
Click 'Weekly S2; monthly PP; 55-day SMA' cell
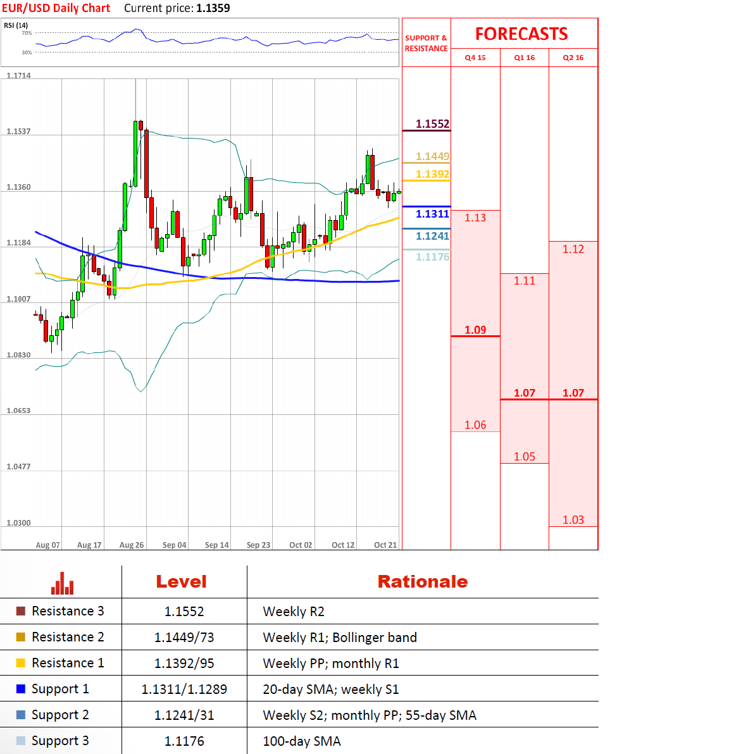point(370,715)
